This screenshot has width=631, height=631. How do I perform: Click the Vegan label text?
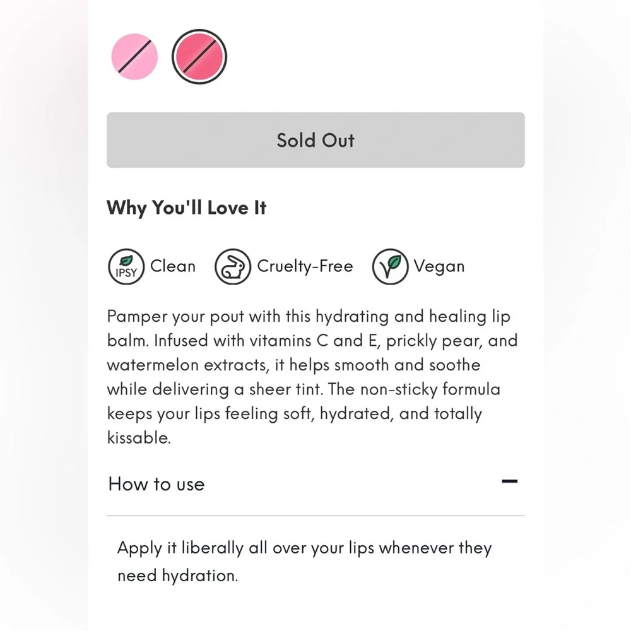(x=439, y=266)
